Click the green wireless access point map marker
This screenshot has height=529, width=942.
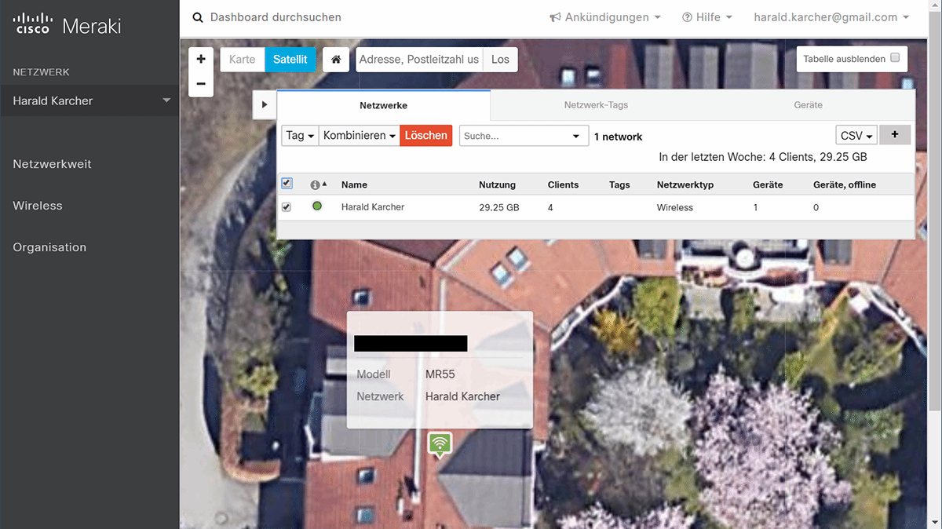point(440,444)
